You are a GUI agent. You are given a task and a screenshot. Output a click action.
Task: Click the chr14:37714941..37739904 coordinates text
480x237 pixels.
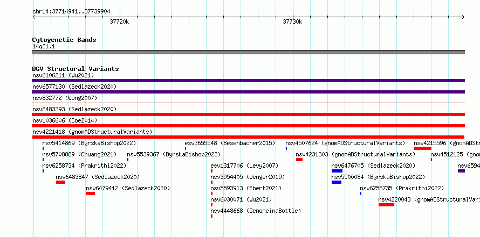point(71,12)
